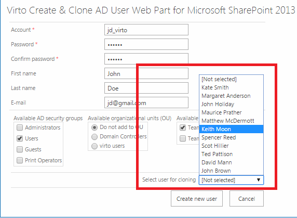Check the Administrators security group
The width and height of the screenshot is (297, 218).
point(20,127)
